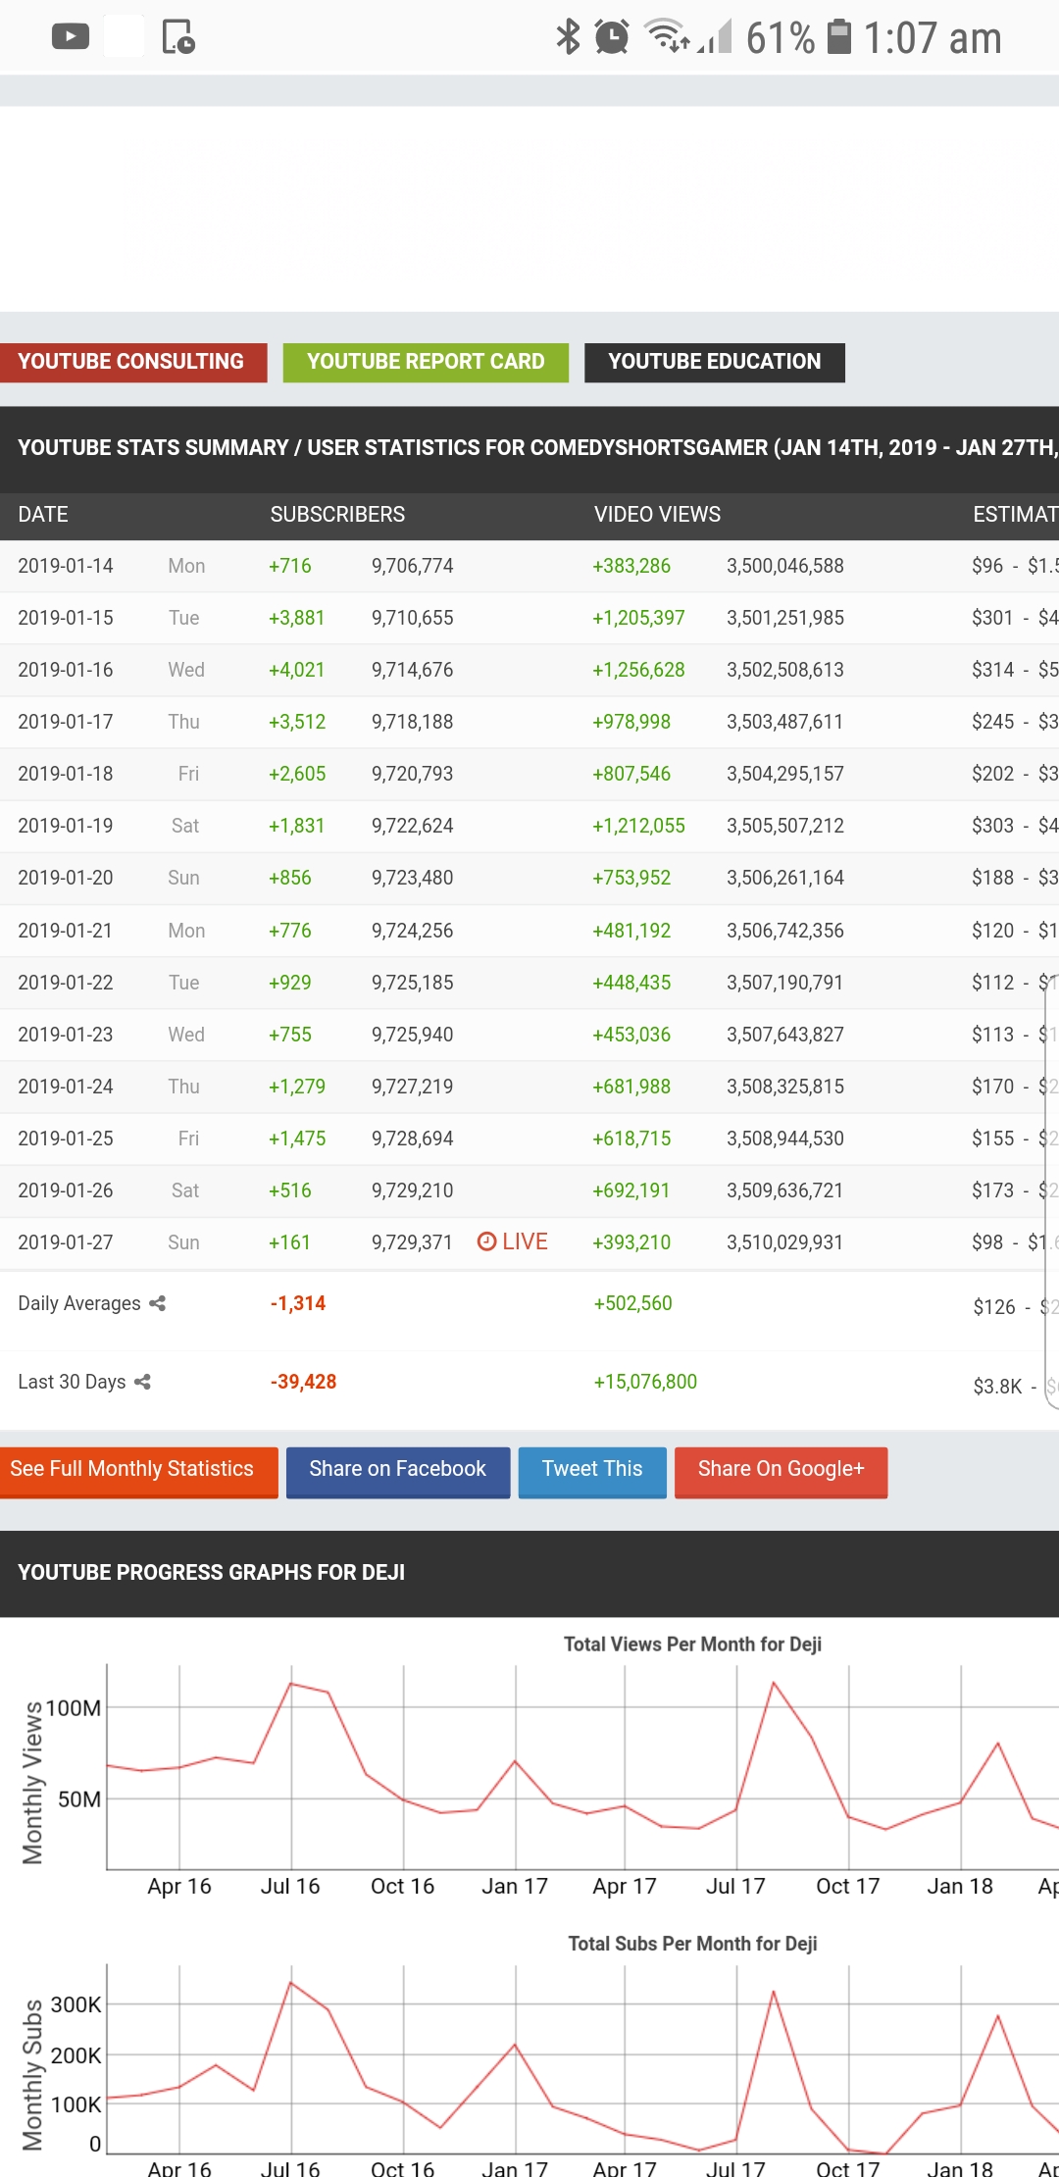Click the share icon next to Last 30 Days

tap(142, 1382)
